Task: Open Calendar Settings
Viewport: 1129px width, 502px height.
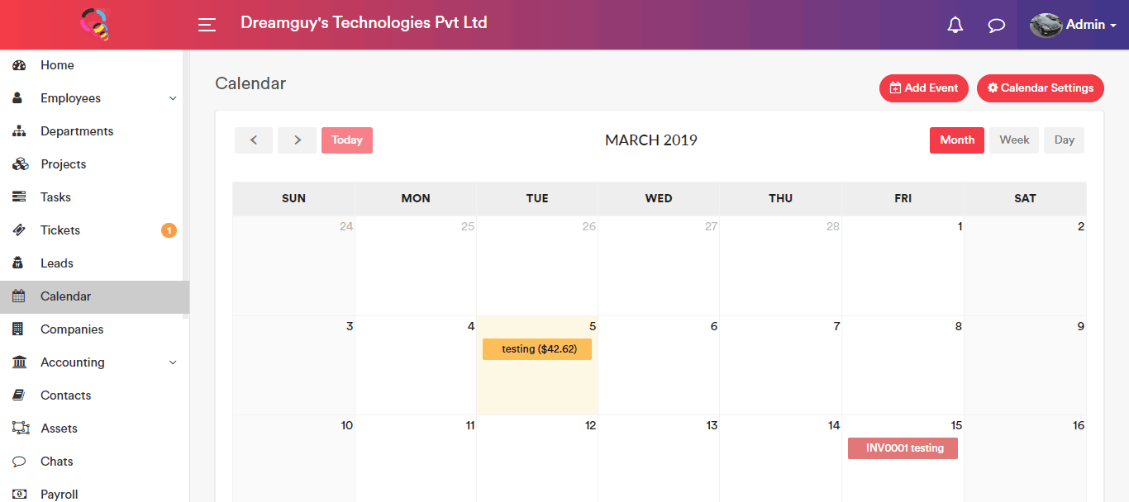Action: [1040, 88]
